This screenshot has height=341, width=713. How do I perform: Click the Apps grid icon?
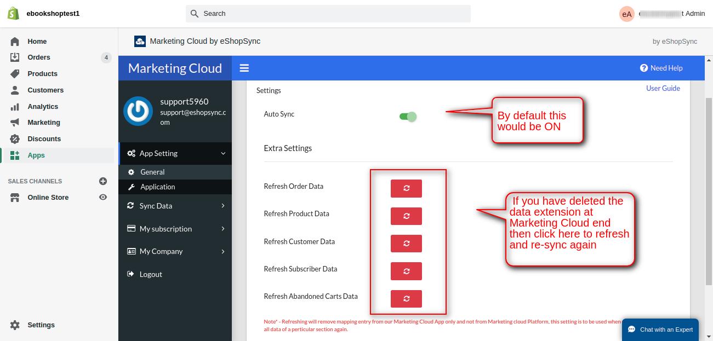coord(15,155)
